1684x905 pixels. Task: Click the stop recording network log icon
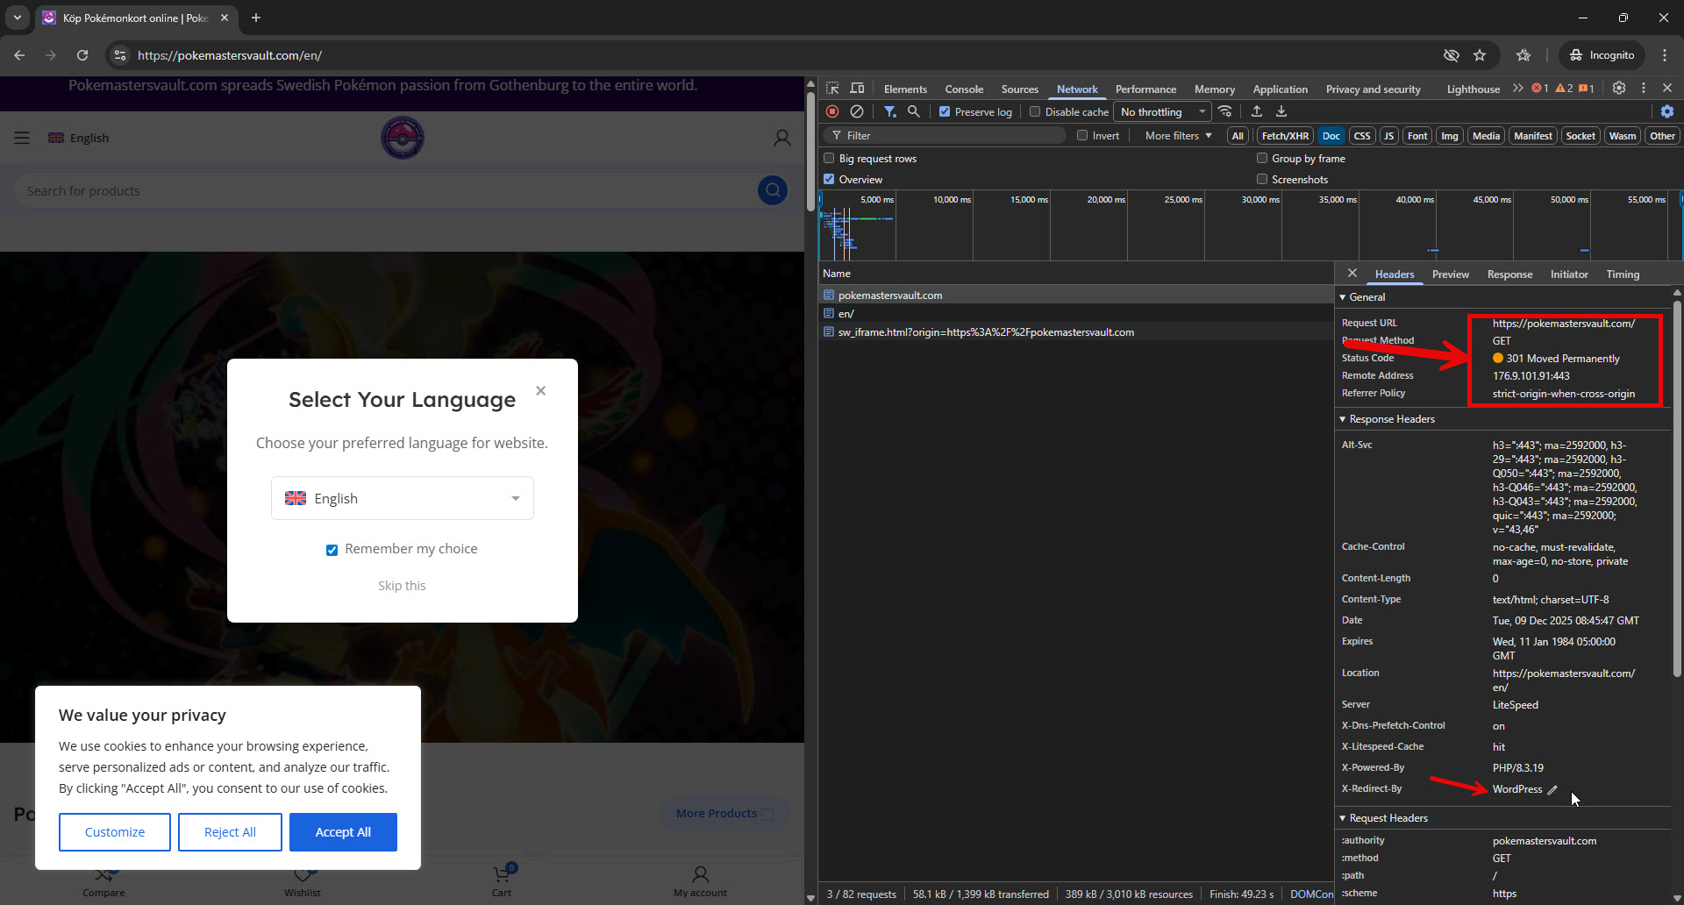tap(832, 111)
